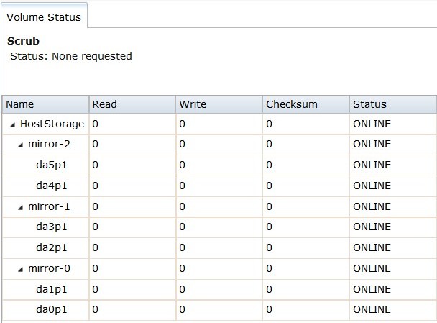
Task: Select the mirror-2 row label
Action: (49, 144)
